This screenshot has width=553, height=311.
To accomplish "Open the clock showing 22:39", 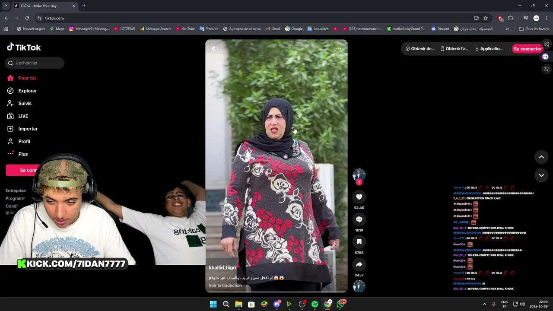I will click(x=539, y=304).
